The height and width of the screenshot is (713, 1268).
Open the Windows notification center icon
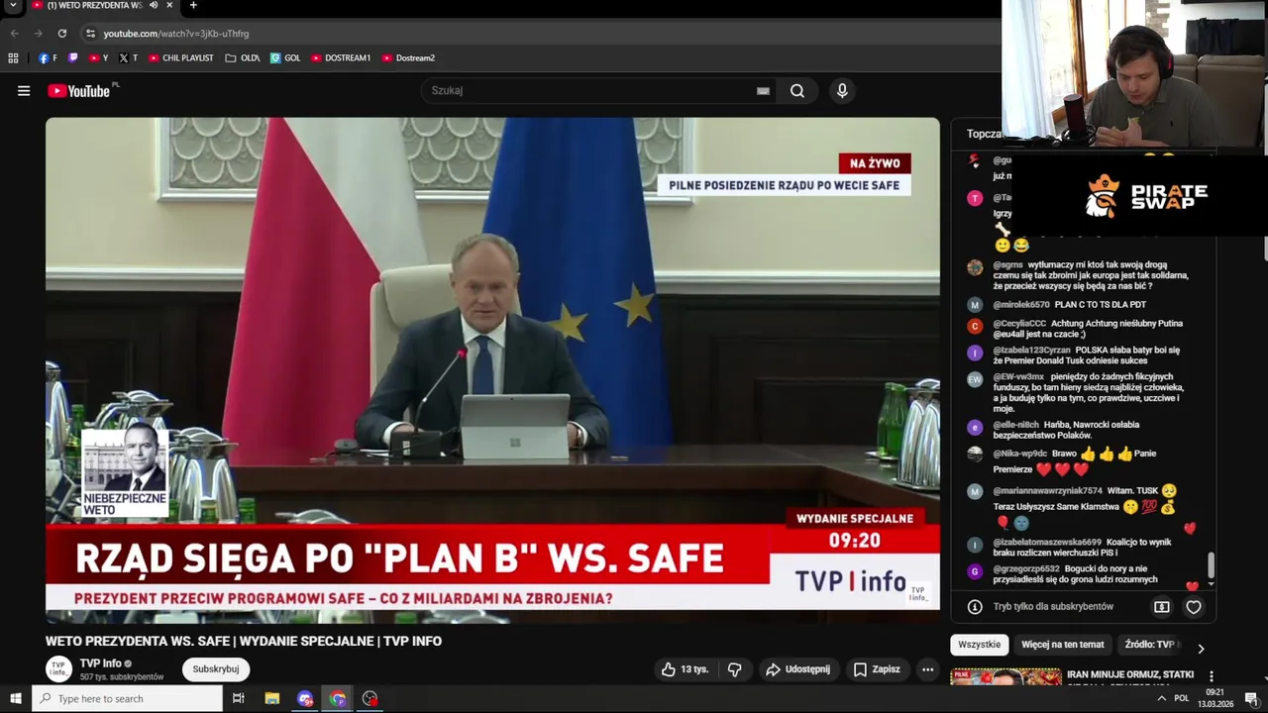(1251, 699)
